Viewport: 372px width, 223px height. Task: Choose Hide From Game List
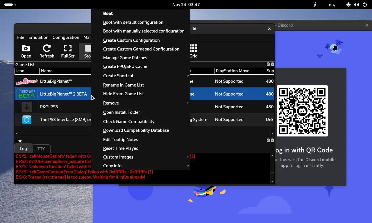(141, 94)
